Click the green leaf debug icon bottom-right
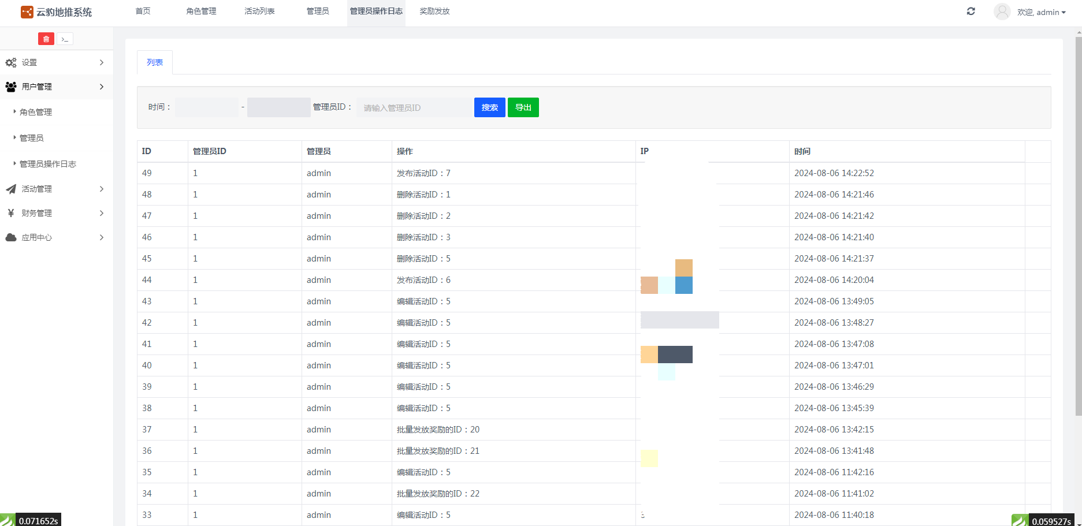Viewport: 1082px width, 526px height. (x=1020, y=520)
